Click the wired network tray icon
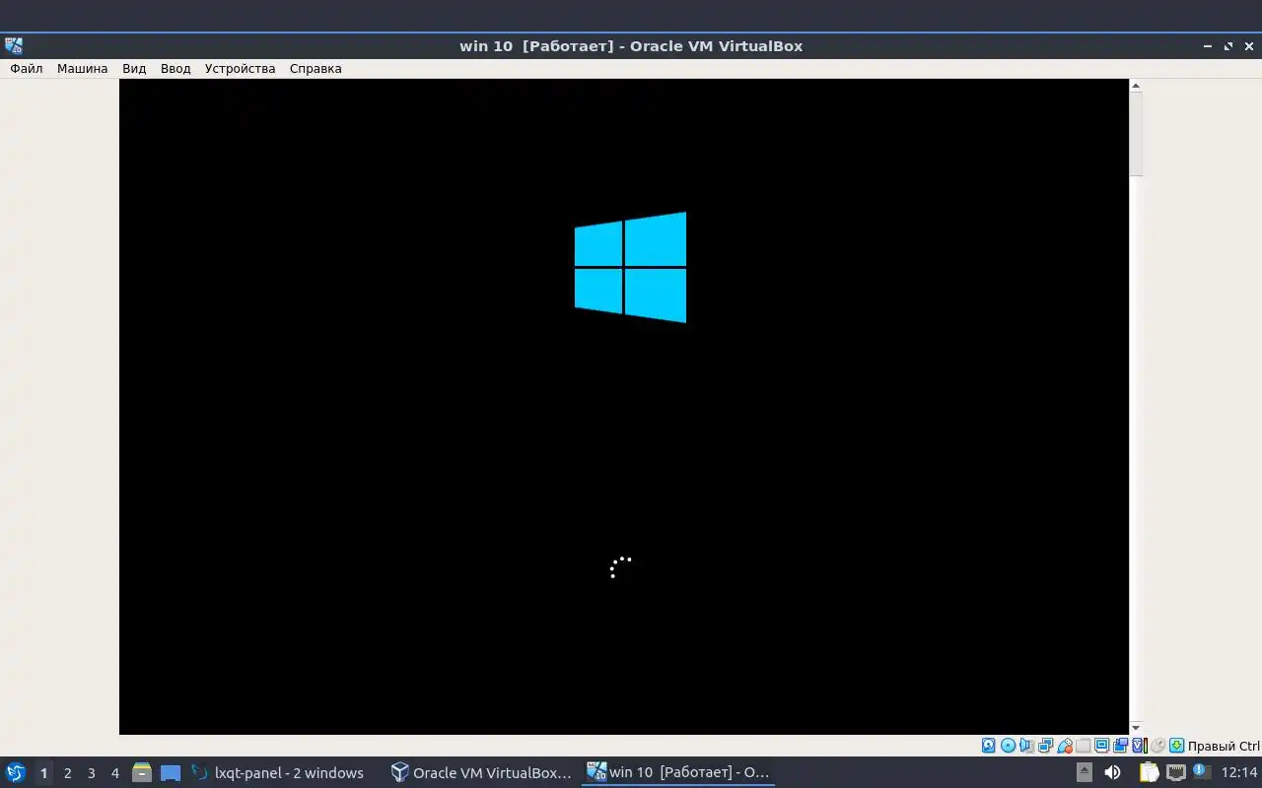This screenshot has height=788, width=1262. pyautogui.click(x=1176, y=772)
